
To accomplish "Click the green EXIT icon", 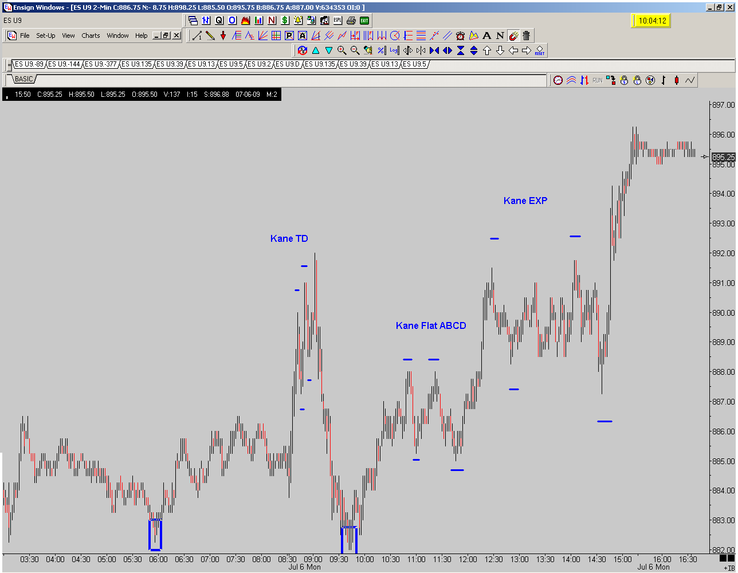I will click(364, 20).
